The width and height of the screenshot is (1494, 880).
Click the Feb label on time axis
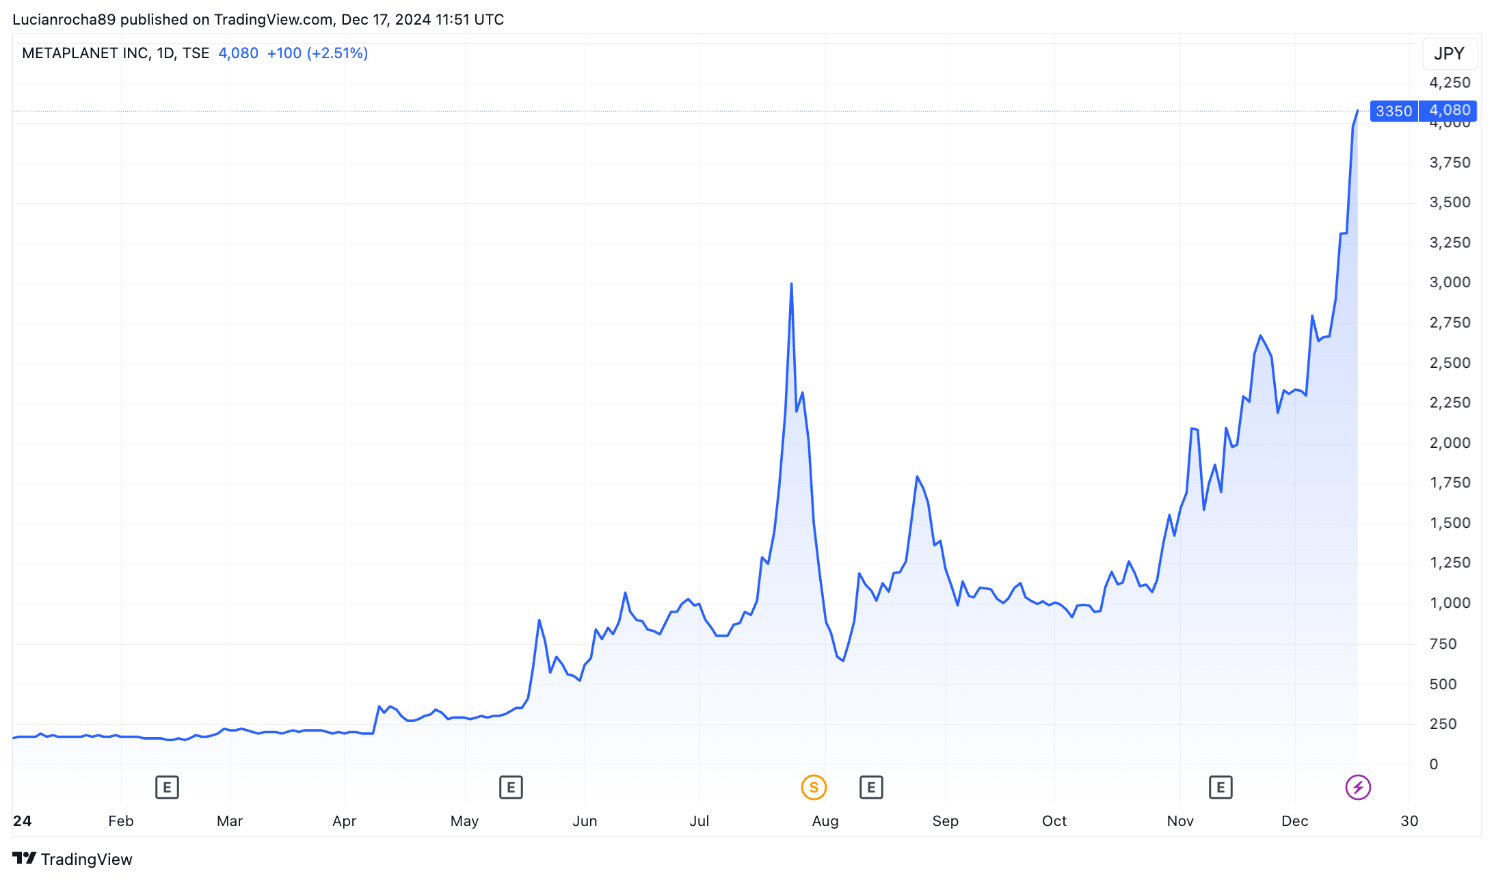tap(121, 821)
